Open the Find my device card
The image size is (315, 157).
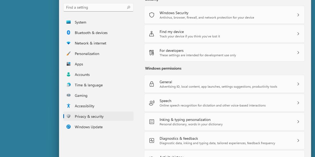[224, 34]
